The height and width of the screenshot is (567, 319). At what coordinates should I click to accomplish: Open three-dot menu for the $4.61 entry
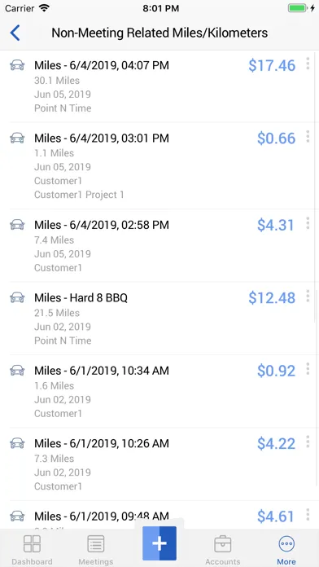308,514
